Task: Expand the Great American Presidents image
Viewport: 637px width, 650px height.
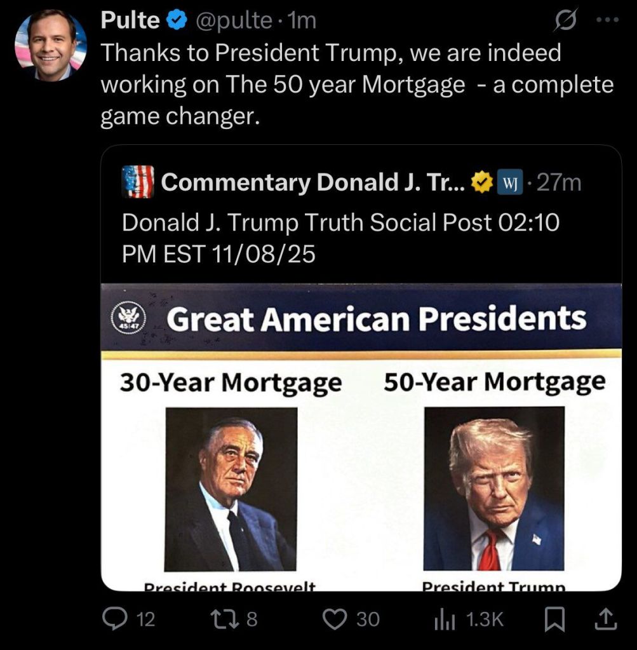Action: (361, 457)
